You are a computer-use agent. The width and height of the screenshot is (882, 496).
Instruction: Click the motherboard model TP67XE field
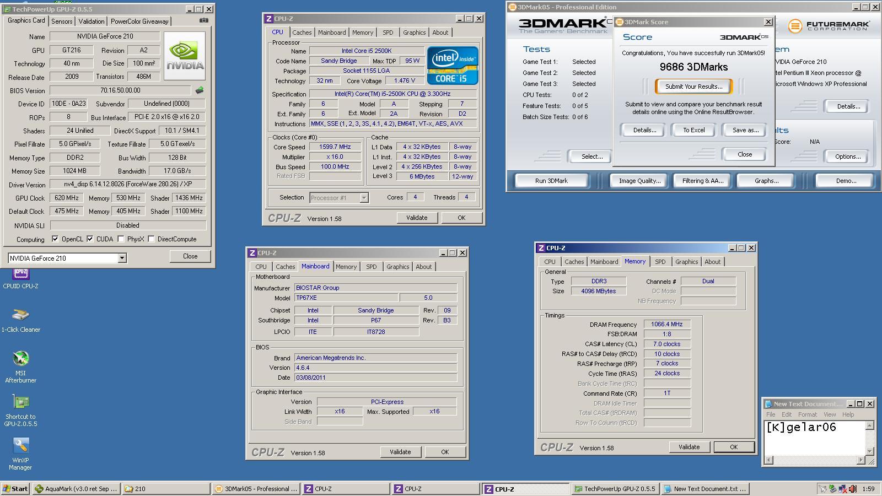coord(346,298)
